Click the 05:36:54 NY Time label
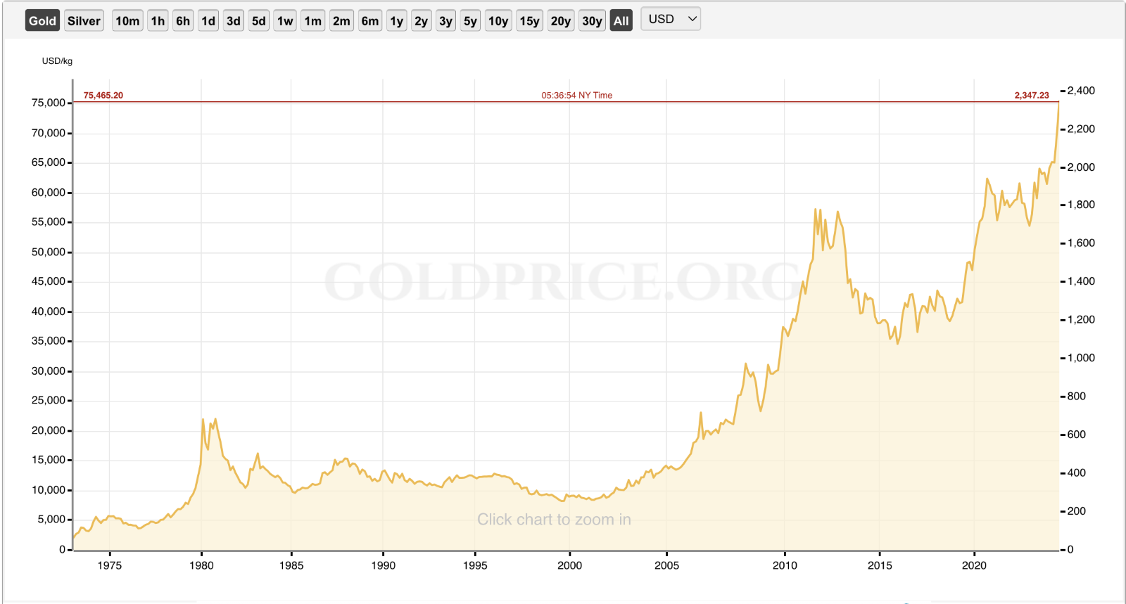1126x604 pixels. [576, 95]
